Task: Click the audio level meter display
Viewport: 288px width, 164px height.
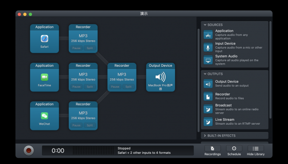Action: [93, 150]
